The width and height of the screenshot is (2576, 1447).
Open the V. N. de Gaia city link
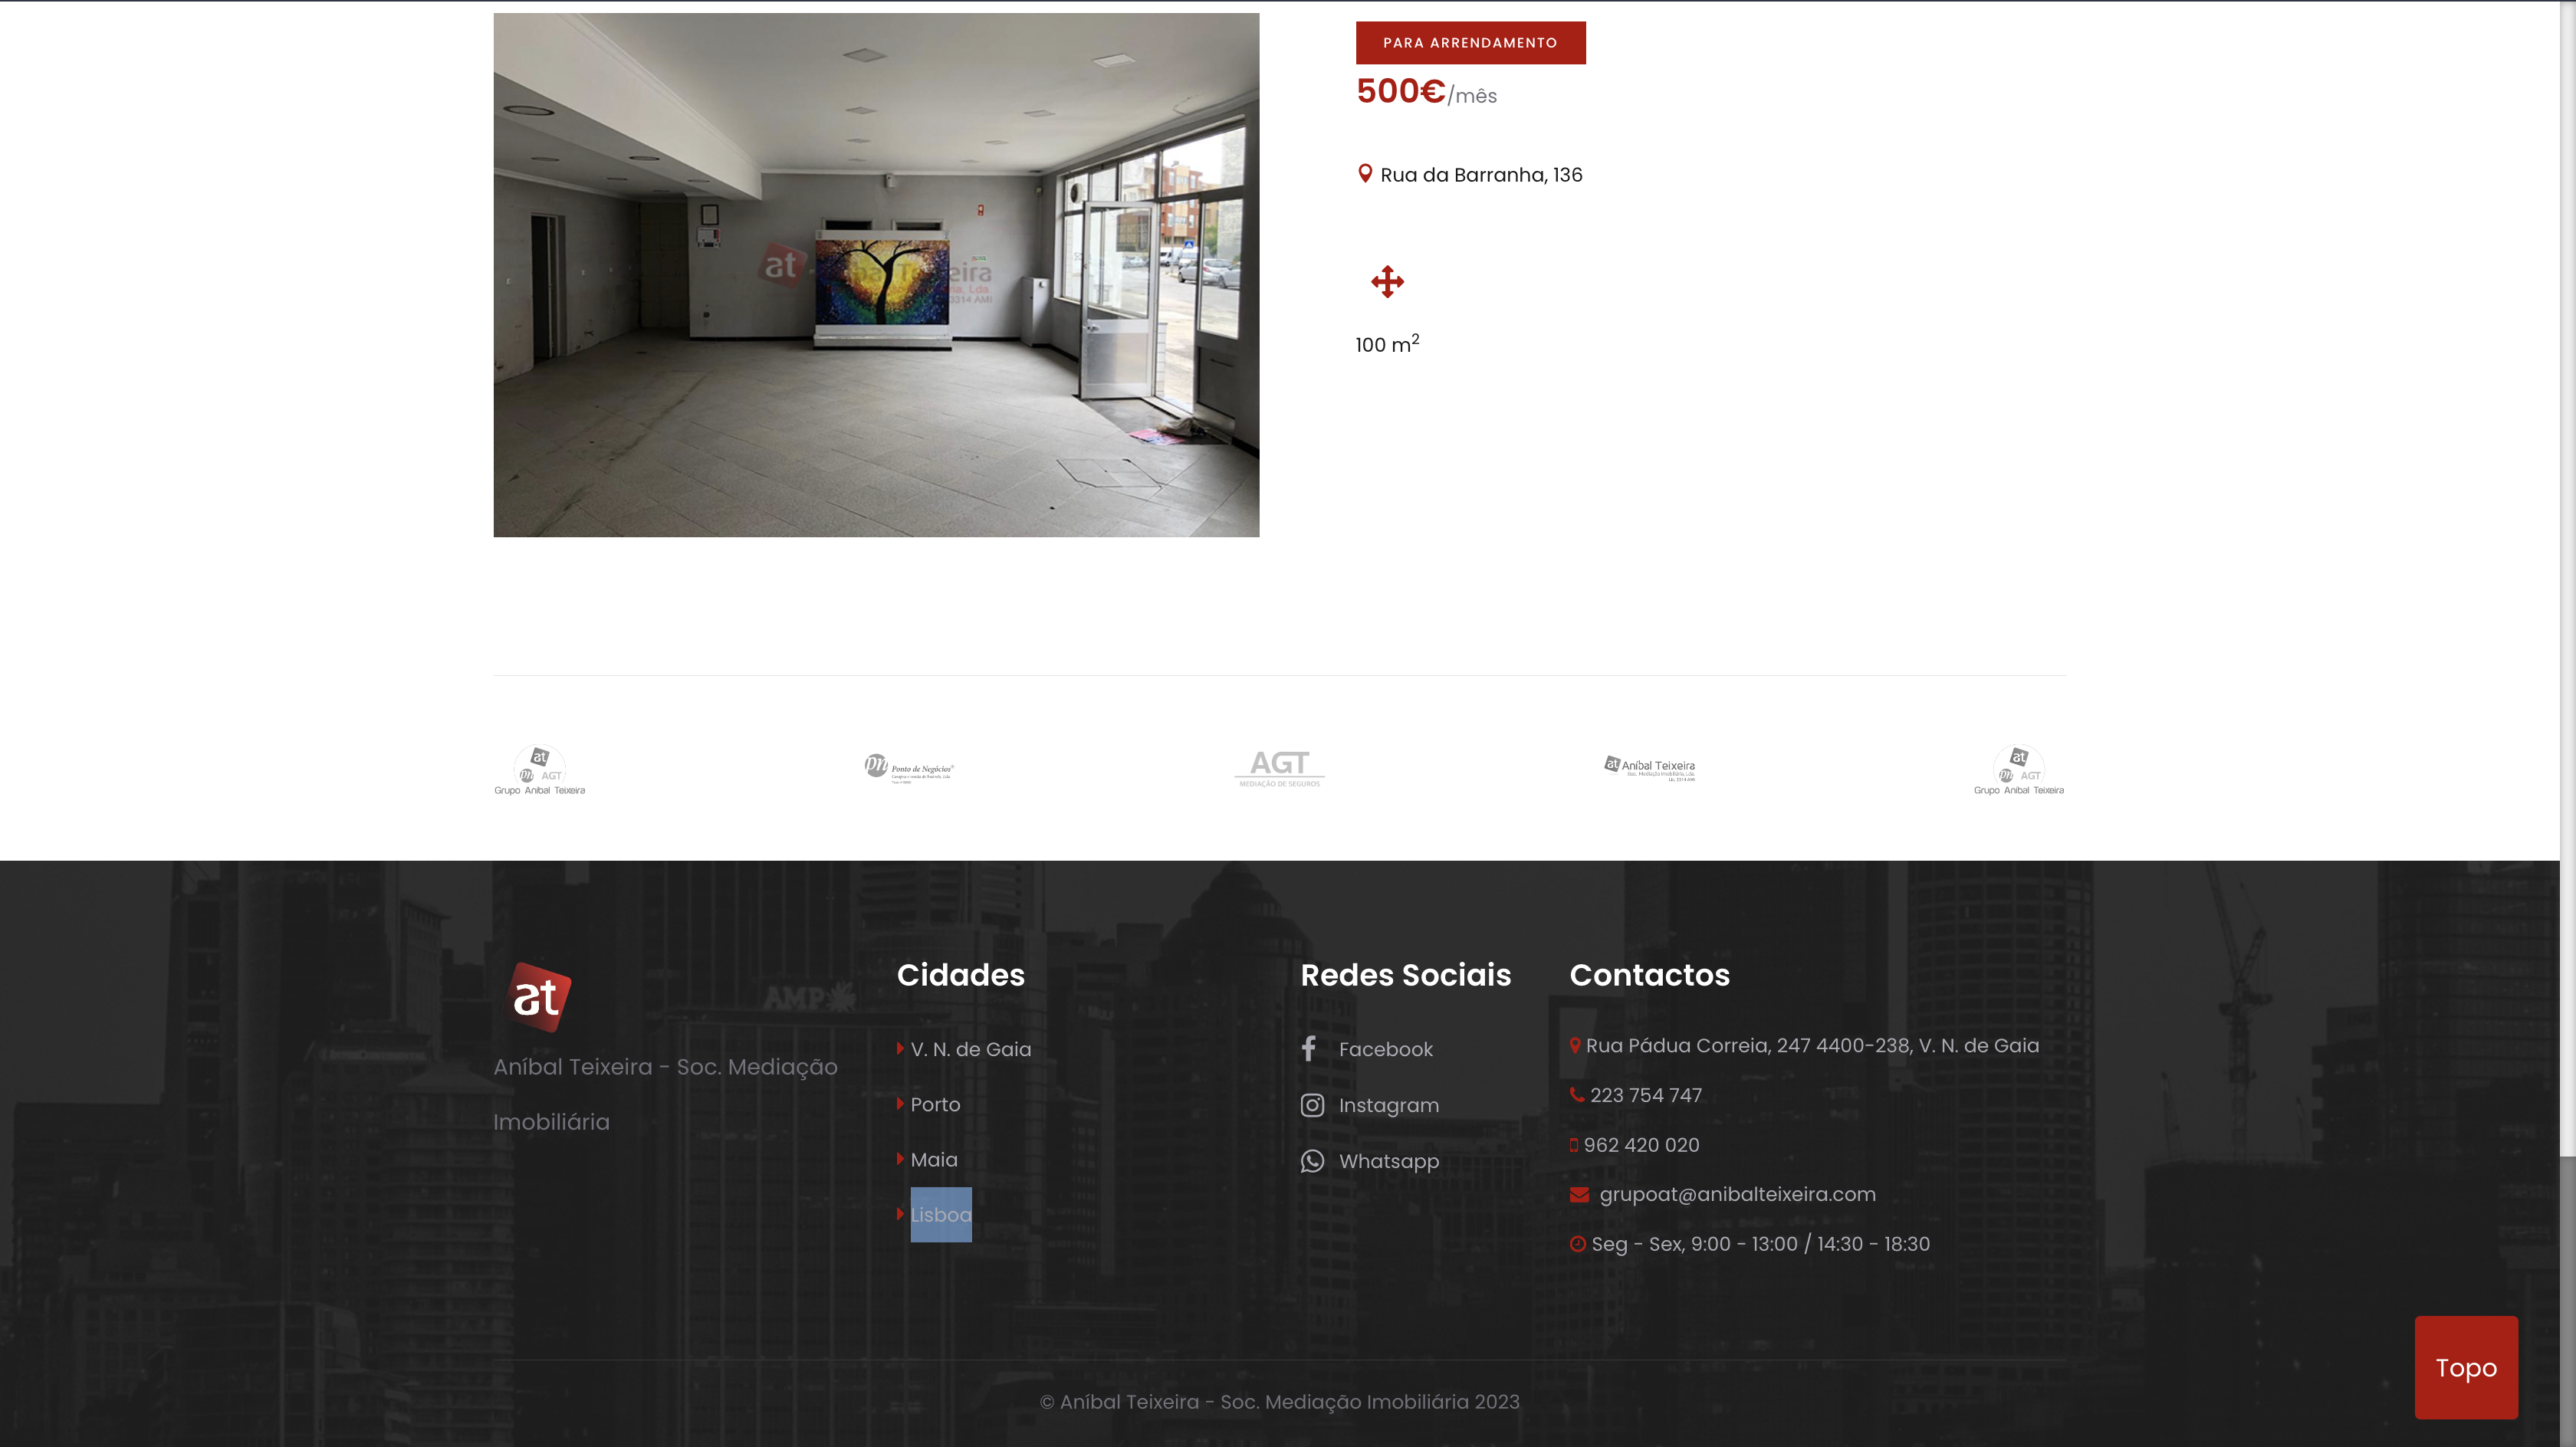coord(970,1049)
